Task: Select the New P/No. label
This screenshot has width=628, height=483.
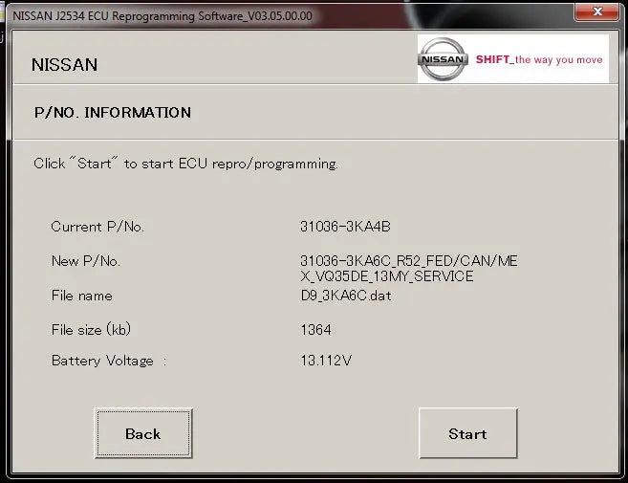Action: 86,261
